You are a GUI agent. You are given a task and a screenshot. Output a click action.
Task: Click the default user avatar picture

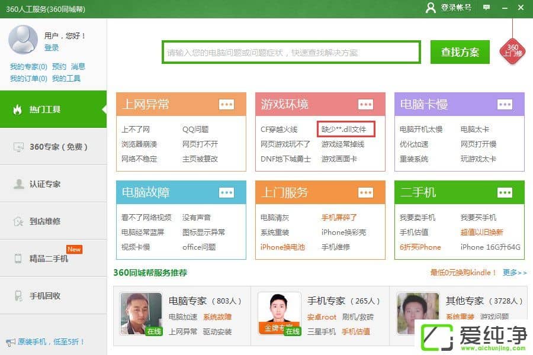click(x=23, y=40)
